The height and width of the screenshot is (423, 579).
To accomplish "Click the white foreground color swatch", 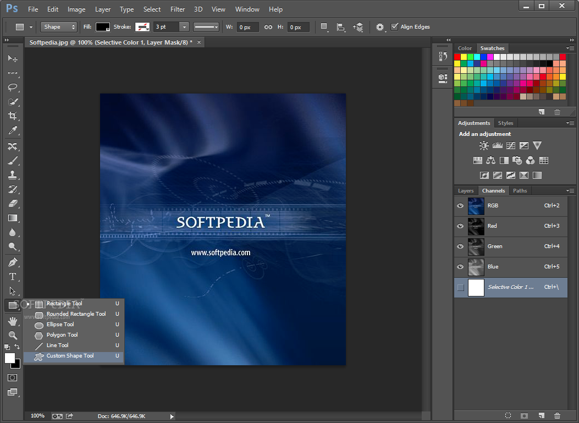I will click(x=9, y=358).
